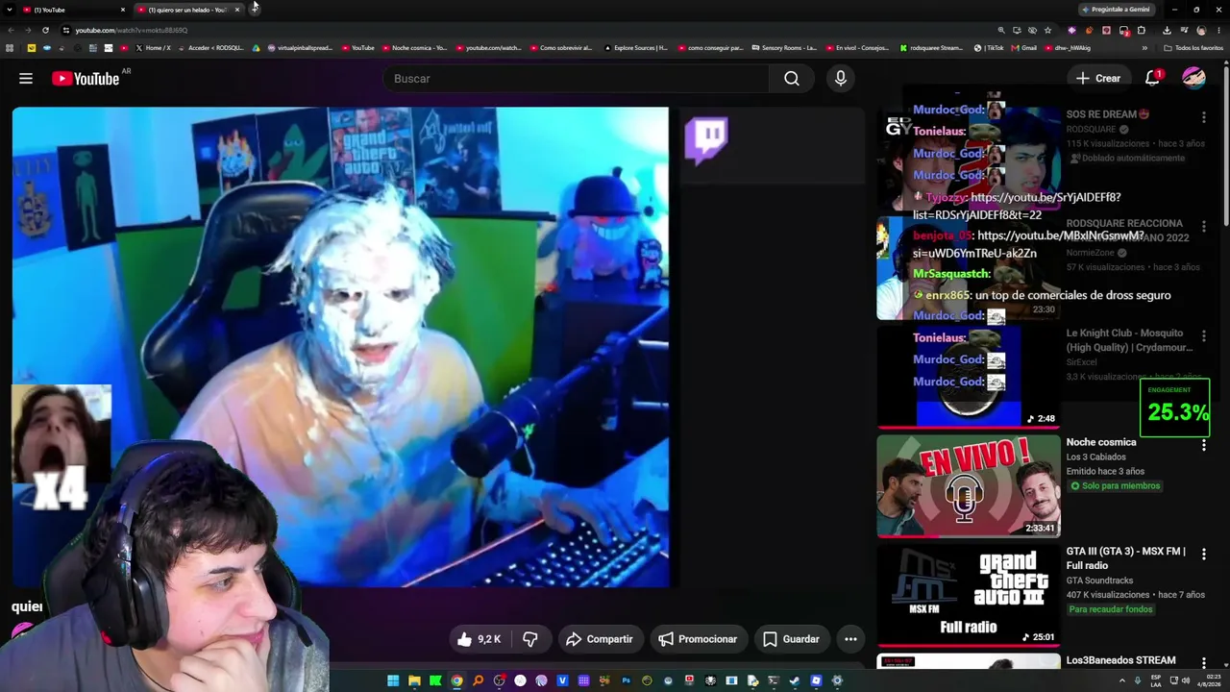Image resolution: width=1230 pixels, height=692 pixels.
Task: Open options menu for GTA III MSX FM video
Action: [x=1204, y=555]
